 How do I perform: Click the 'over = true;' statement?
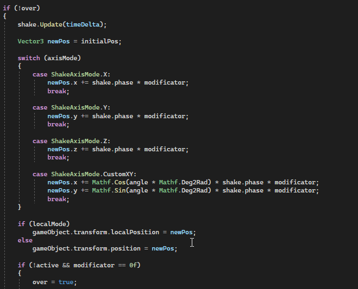click(x=54, y=282)
